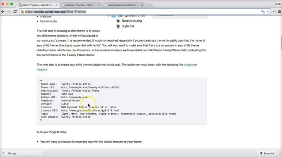Go back using the browser back arrow
Screen dimensions: 282x158
pos(3,12)
